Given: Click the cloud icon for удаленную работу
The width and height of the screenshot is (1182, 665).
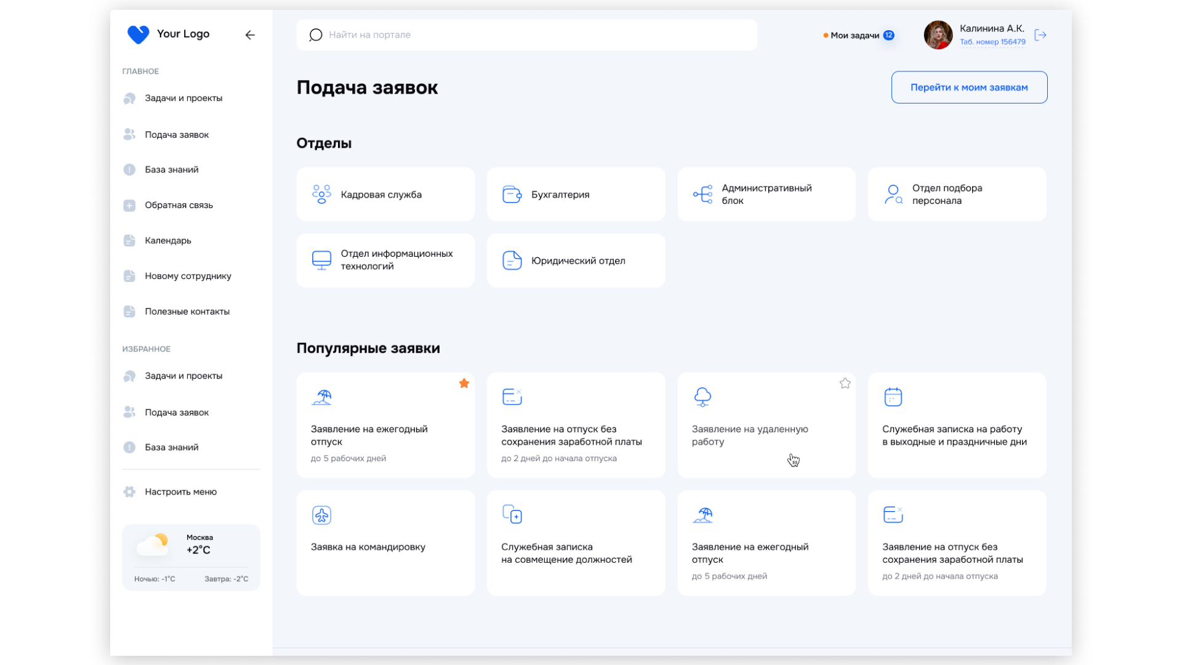Looking at the screenshot, I should pyautogui.click(x=702, y=397).
